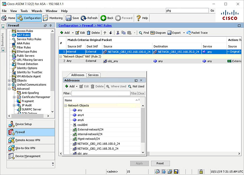The image size is (244, 175).
Task: Open the Wizards menu
Action: pyautogui.click(x=37, y=11)
